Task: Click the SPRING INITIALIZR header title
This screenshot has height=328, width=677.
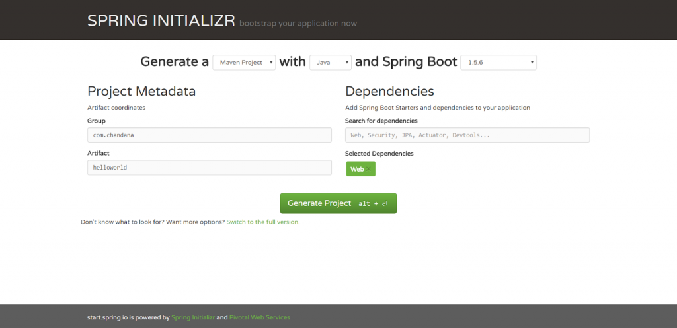Action: 161,20
